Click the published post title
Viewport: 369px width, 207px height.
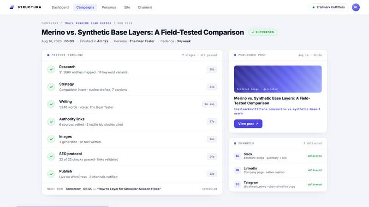pyautogui.click(x=272, y=101)
